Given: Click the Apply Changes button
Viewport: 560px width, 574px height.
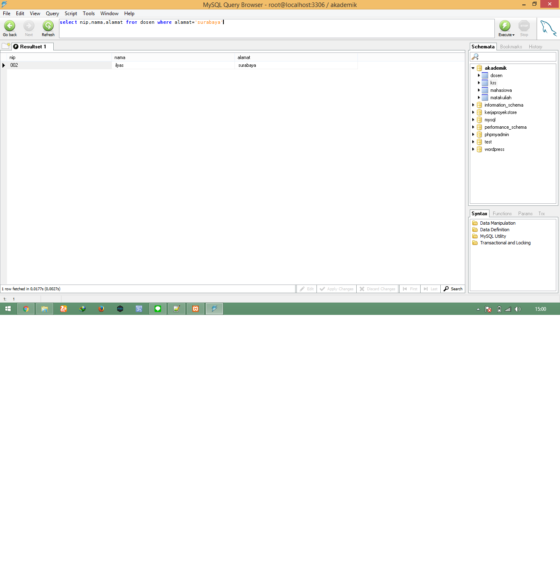Looking at the screenshot, I should pyautogui.click(x=336, y=289).
